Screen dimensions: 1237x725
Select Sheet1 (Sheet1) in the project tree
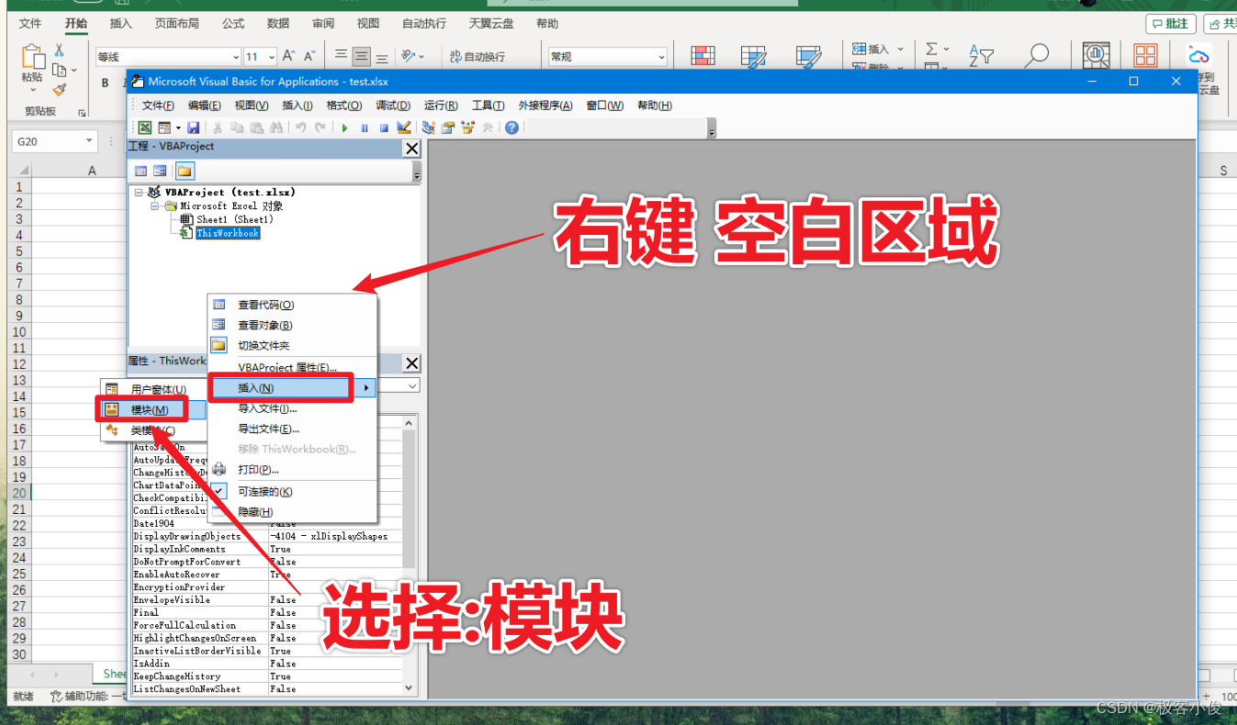coord(234,219)
